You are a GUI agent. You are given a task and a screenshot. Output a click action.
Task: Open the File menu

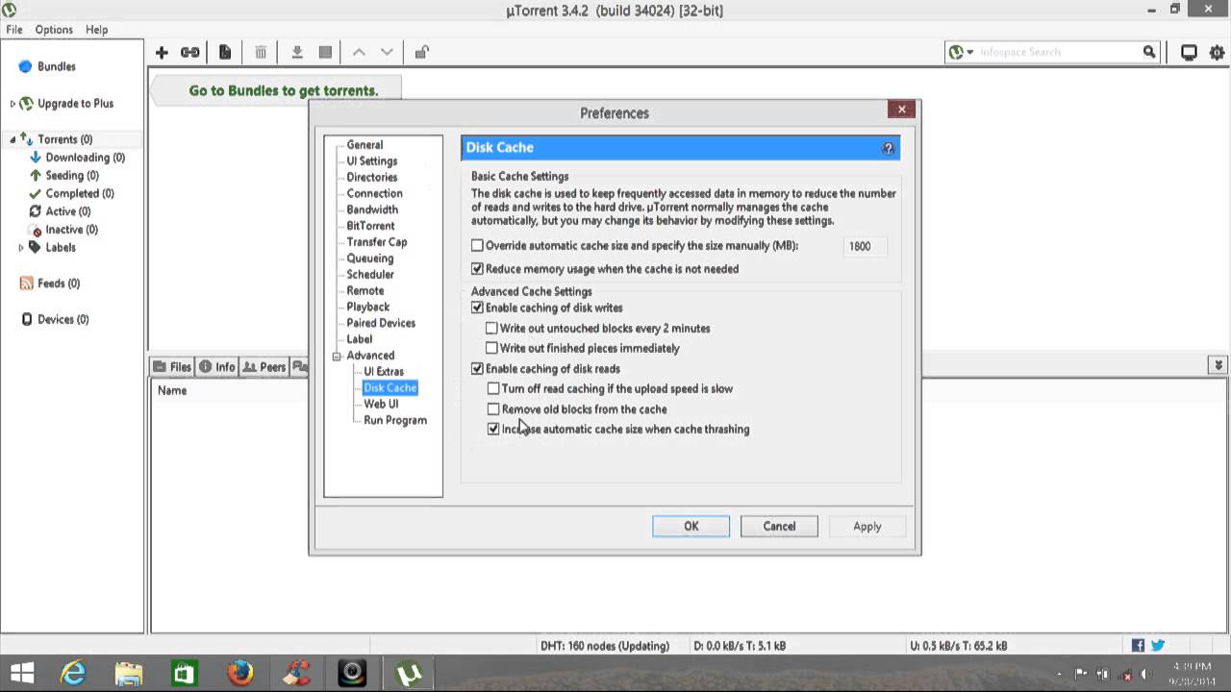pyautogui.click(x=14, y=30)
